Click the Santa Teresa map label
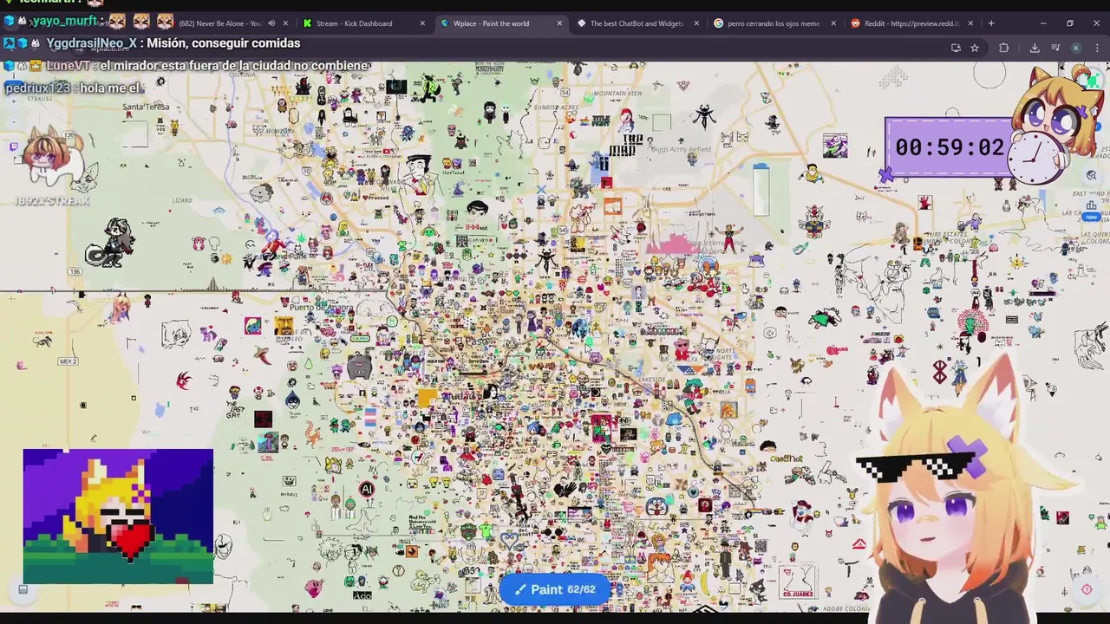The image size is (1110, 624). click(146, 107)
